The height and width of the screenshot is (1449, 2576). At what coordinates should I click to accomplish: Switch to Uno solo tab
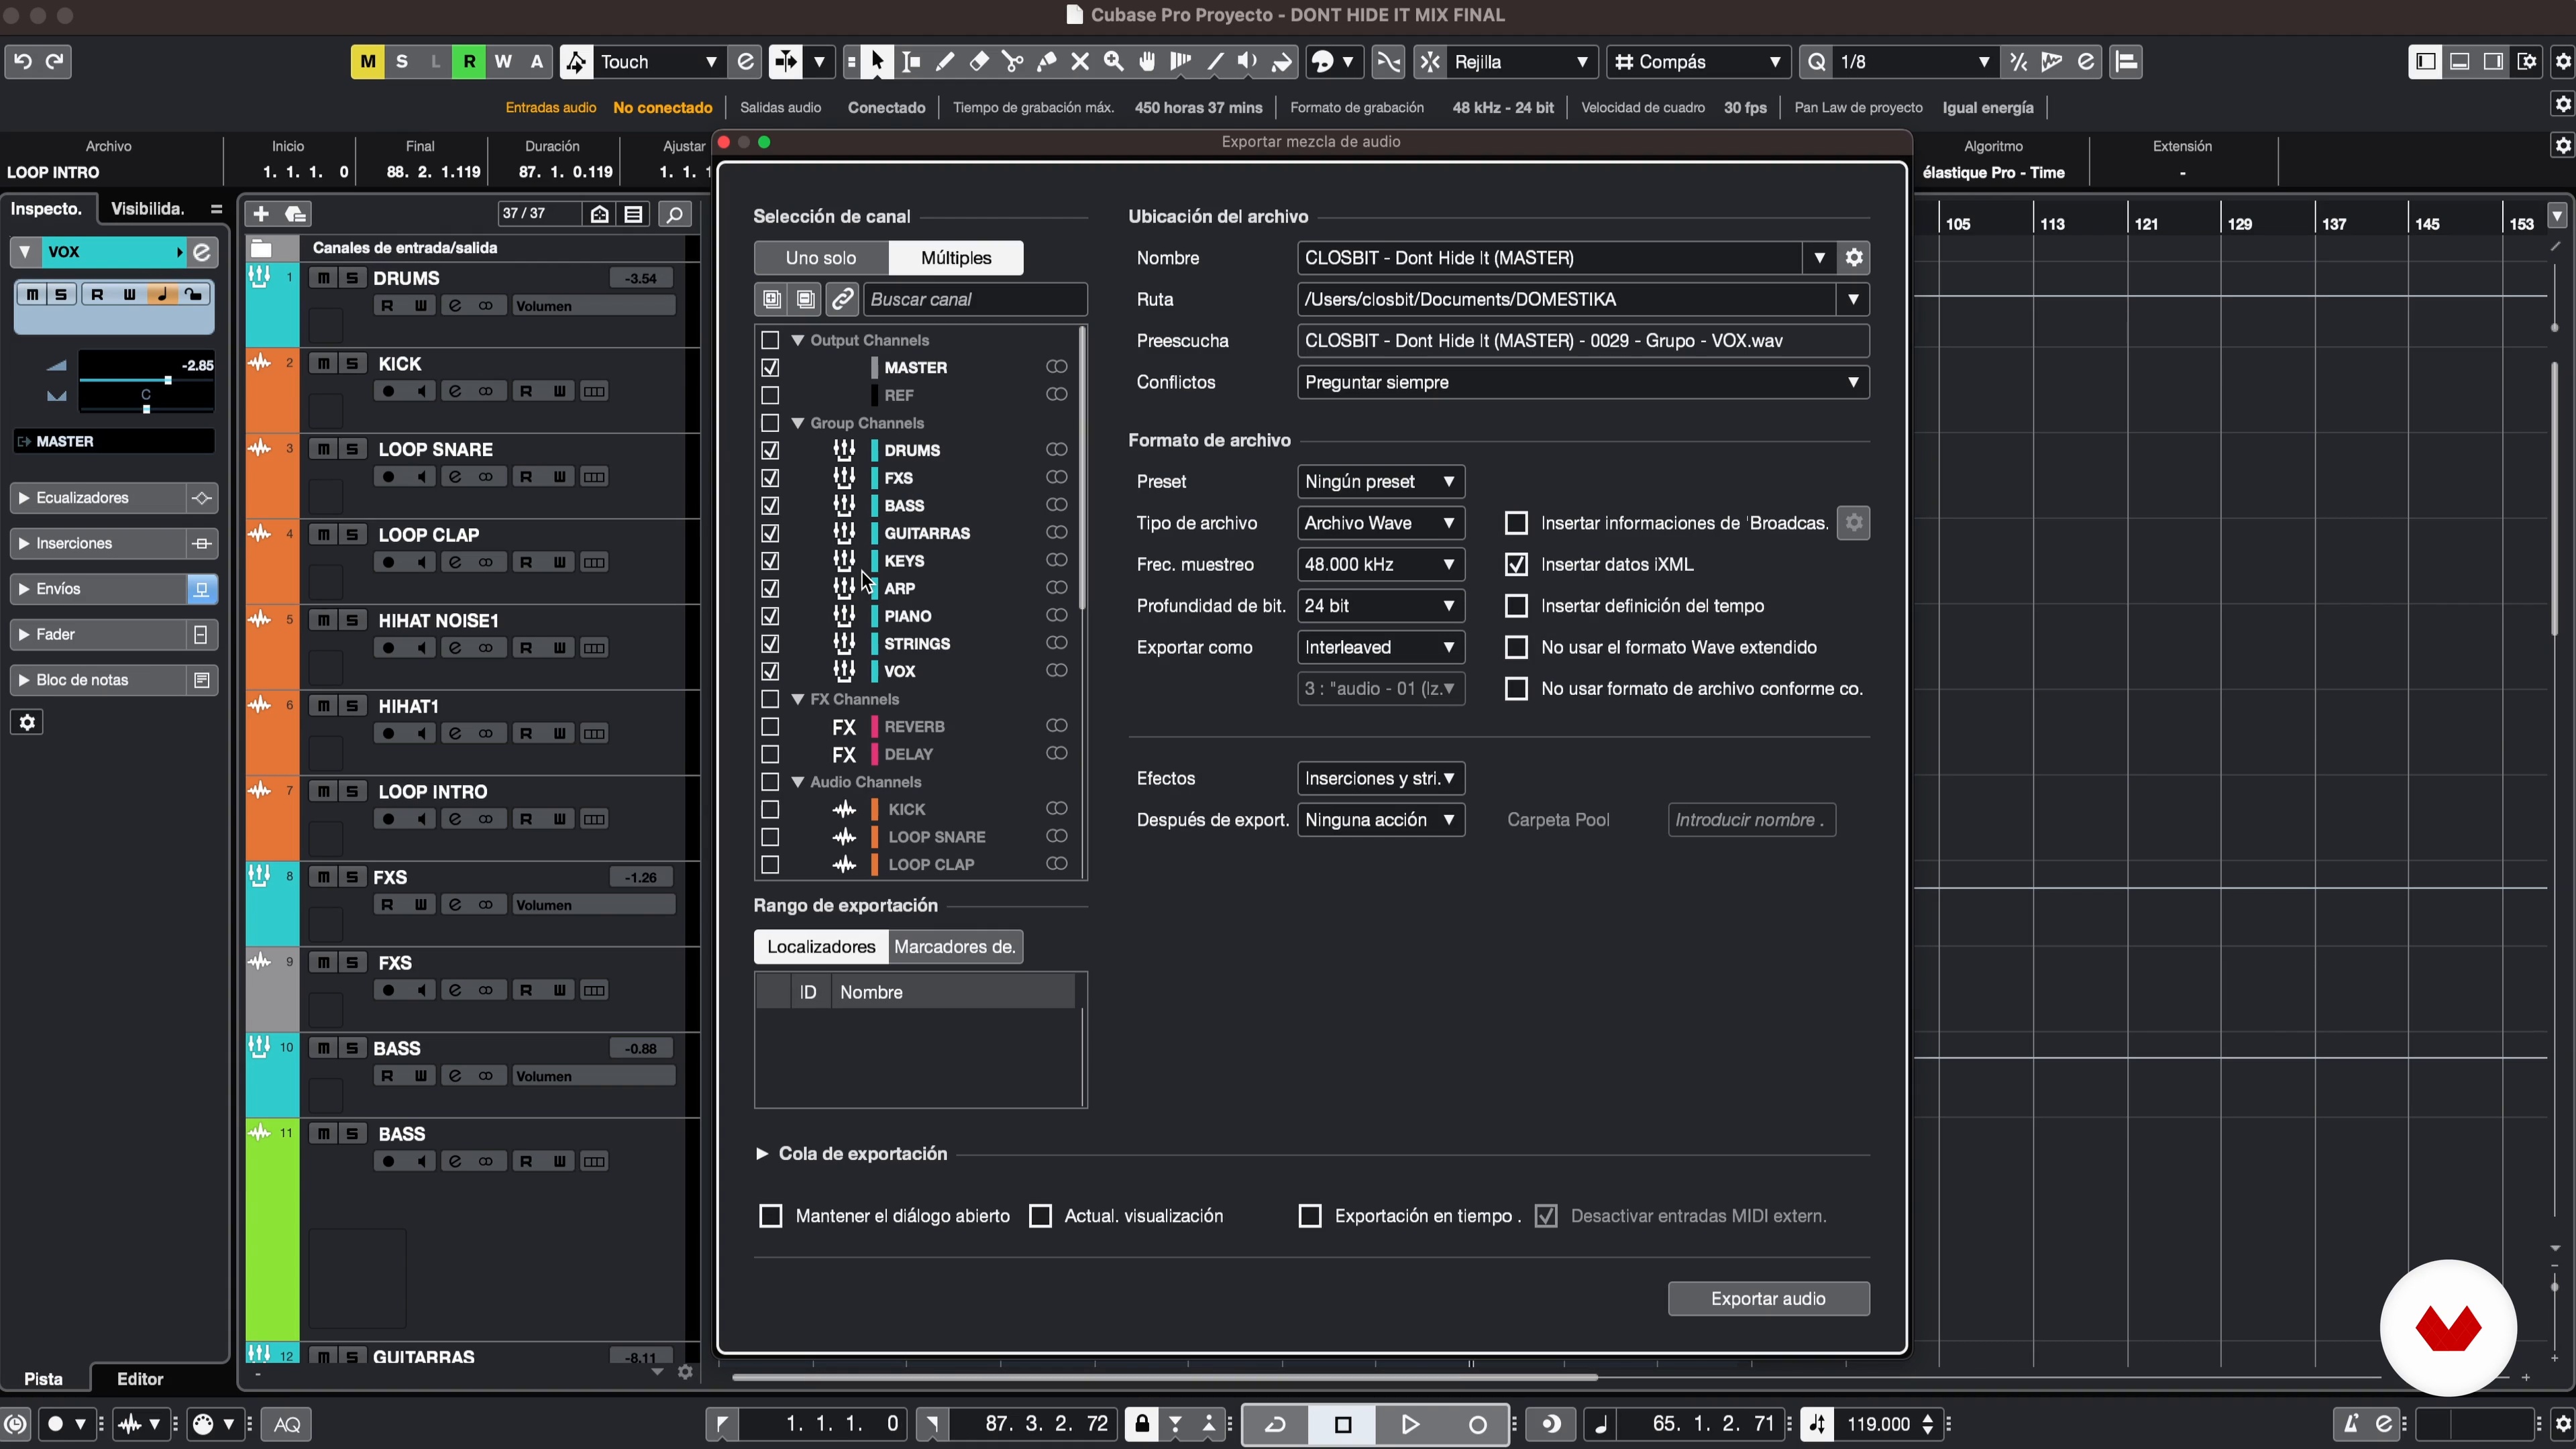821,258
